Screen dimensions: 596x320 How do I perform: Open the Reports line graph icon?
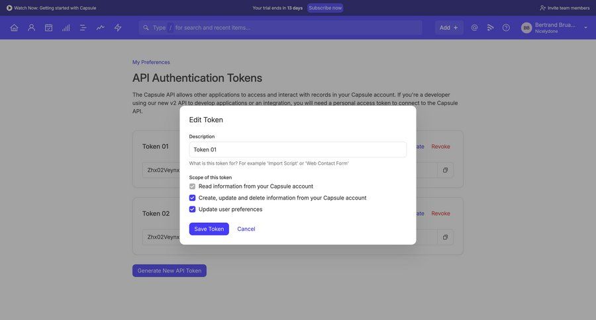click(101, 28)
